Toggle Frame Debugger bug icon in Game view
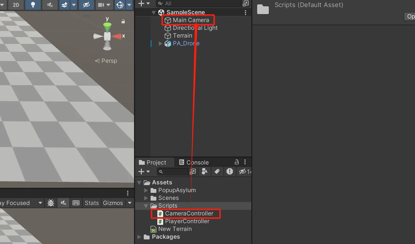The height and width of the screenshot is (244, 415). [x=51, y=203]
